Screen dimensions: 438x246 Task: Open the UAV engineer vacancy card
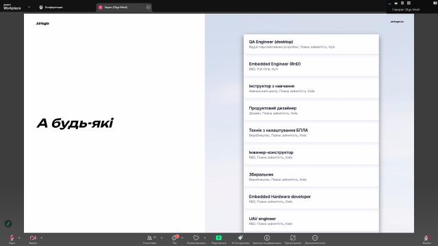(311, 221)
